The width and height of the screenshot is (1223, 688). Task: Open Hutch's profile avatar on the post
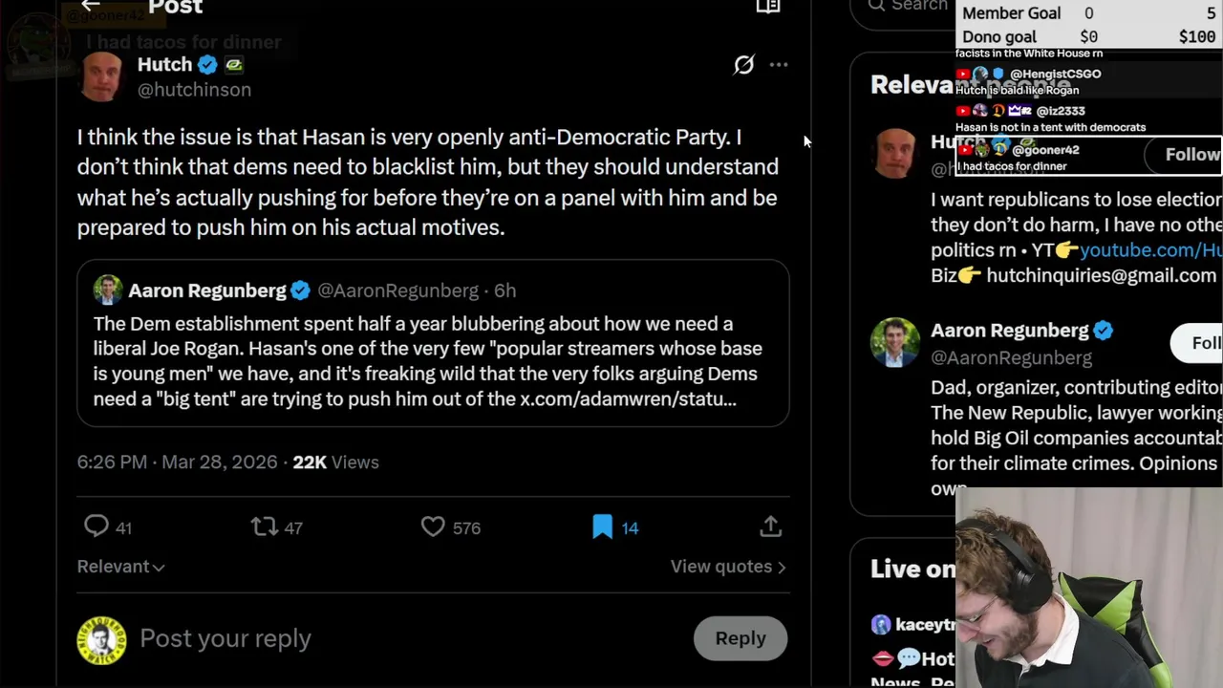pyautogui.click(x=100, y=76)
